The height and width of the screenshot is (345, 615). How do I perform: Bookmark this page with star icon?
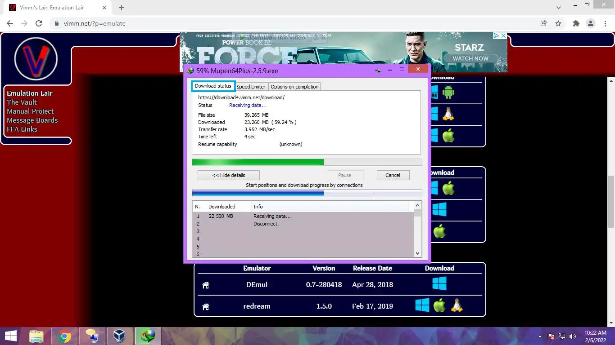[x=558, y=23]
